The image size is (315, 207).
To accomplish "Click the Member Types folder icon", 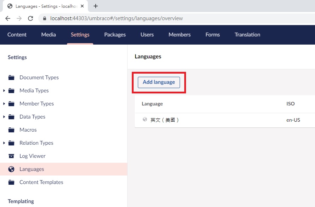I will click(x=11, y=103).
